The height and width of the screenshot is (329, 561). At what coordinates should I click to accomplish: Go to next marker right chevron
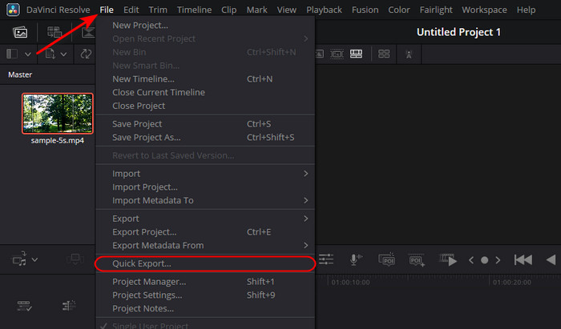[498, 260]
